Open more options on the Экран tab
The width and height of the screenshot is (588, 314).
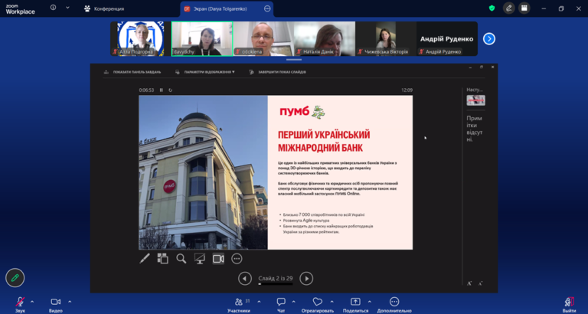coord(267,8)
